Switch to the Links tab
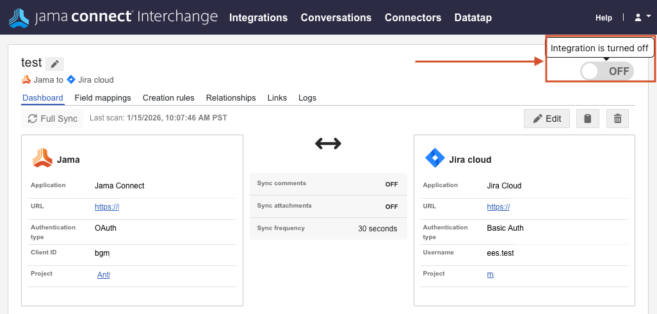Image resolution: width=657 pixels, height=314 pixels. (x=277, y=97)
